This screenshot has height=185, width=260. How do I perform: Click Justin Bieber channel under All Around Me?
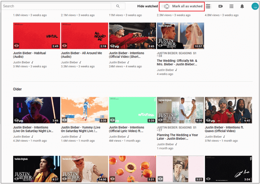click(70, 62)
